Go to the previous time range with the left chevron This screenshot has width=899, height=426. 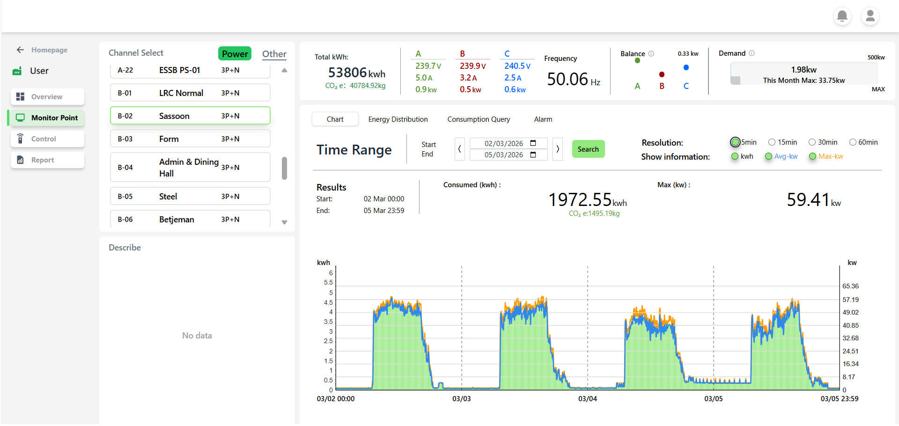(x=459, y=149)
